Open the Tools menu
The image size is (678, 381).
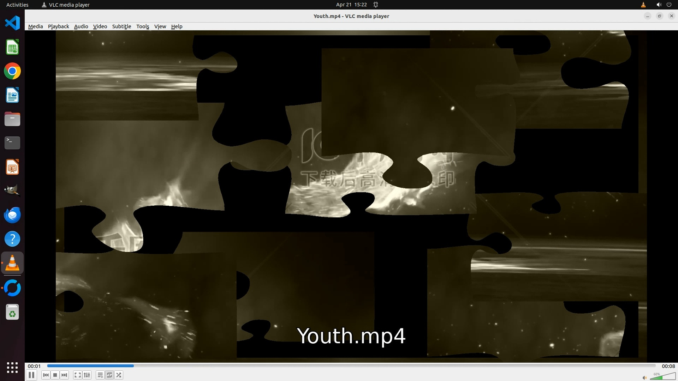pos(143,26)
